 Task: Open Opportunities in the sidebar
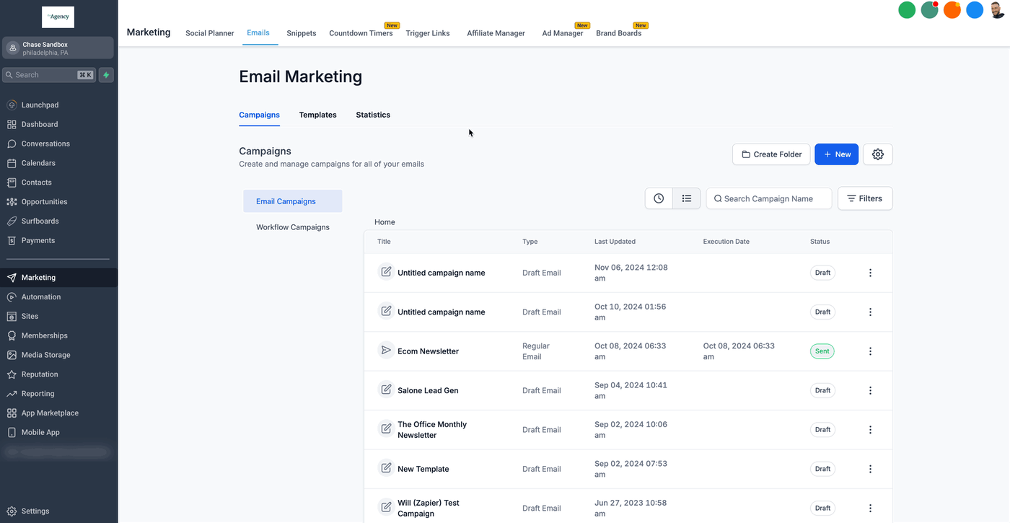44,202
